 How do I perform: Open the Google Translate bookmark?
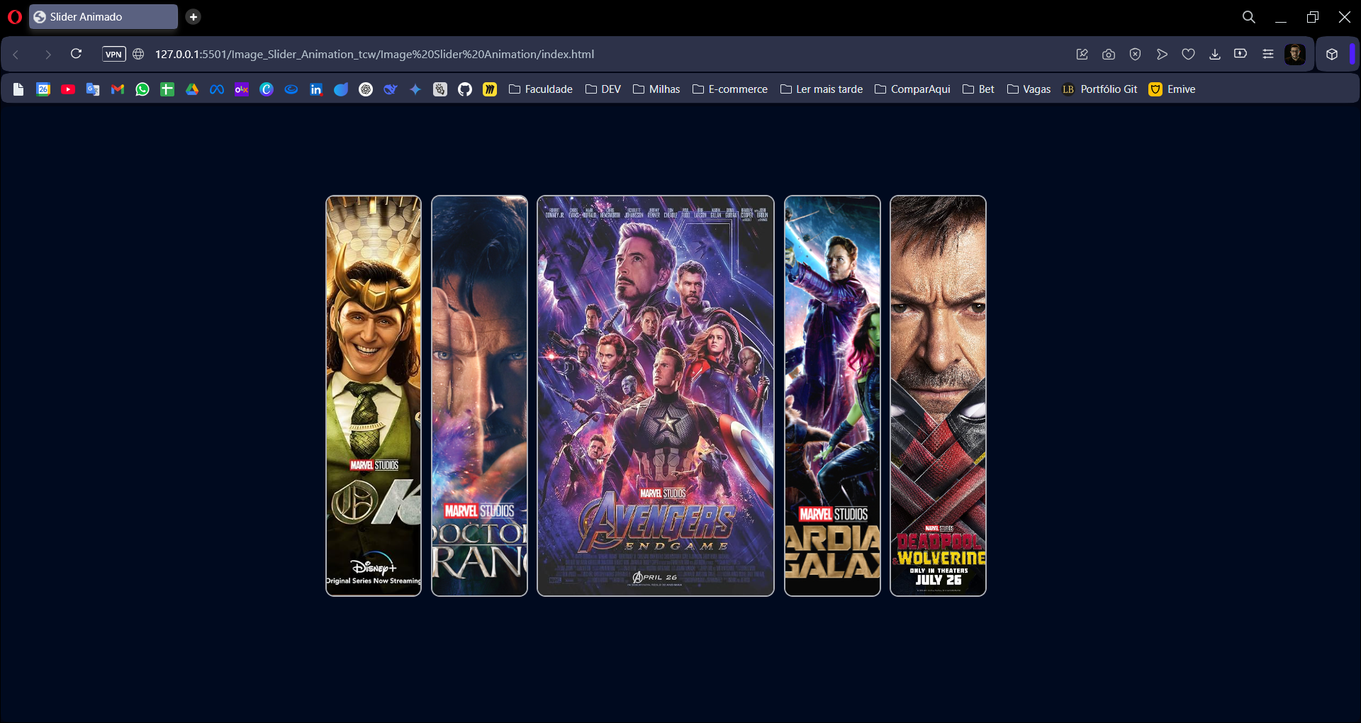coord(93,89)
